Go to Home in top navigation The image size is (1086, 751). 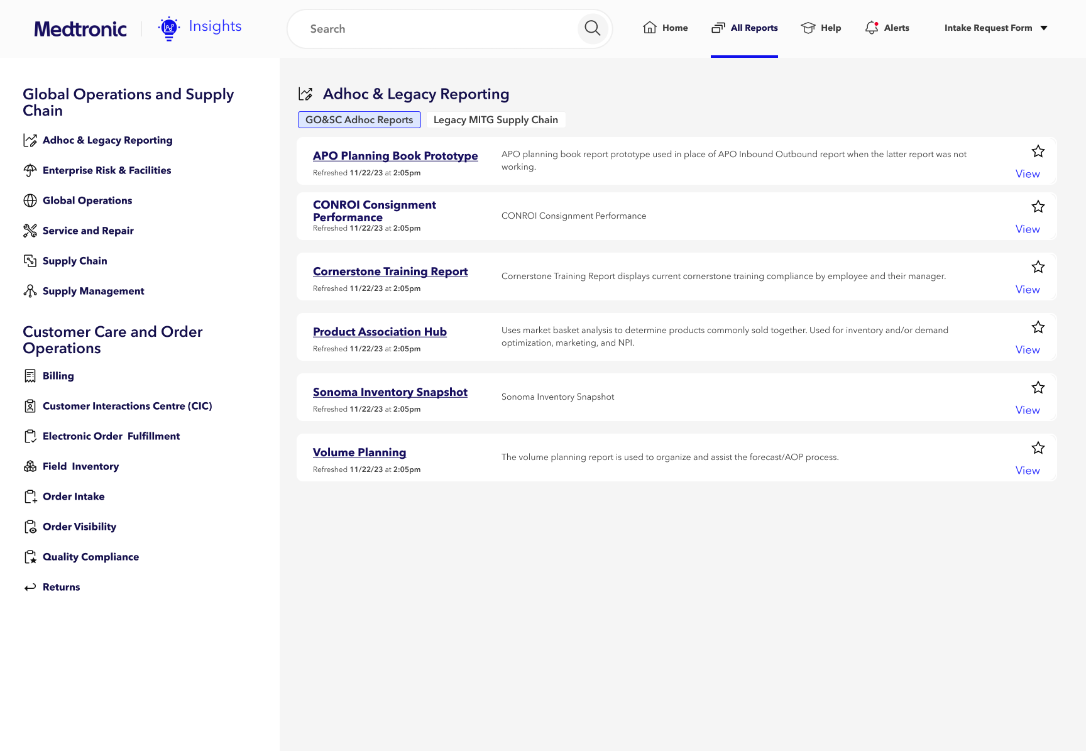pos(666,28)
